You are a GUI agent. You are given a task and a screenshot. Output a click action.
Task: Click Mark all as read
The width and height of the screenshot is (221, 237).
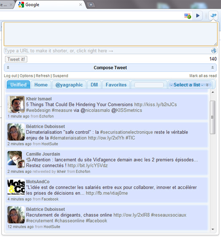[x=203, y=76]
